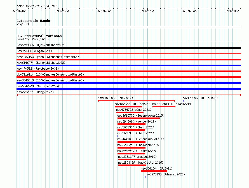Click esv2722921 (Wong2012b) label
This screenshot has height=188, width=249.
point(35,92)
